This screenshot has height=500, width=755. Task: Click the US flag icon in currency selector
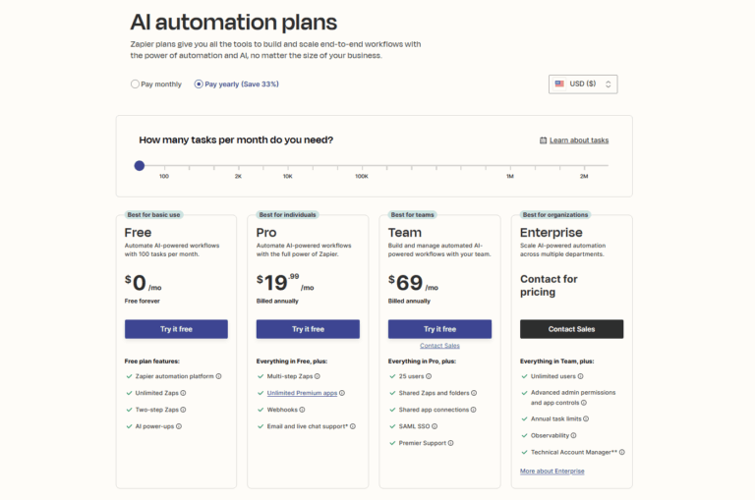click(x=559, y=83)
